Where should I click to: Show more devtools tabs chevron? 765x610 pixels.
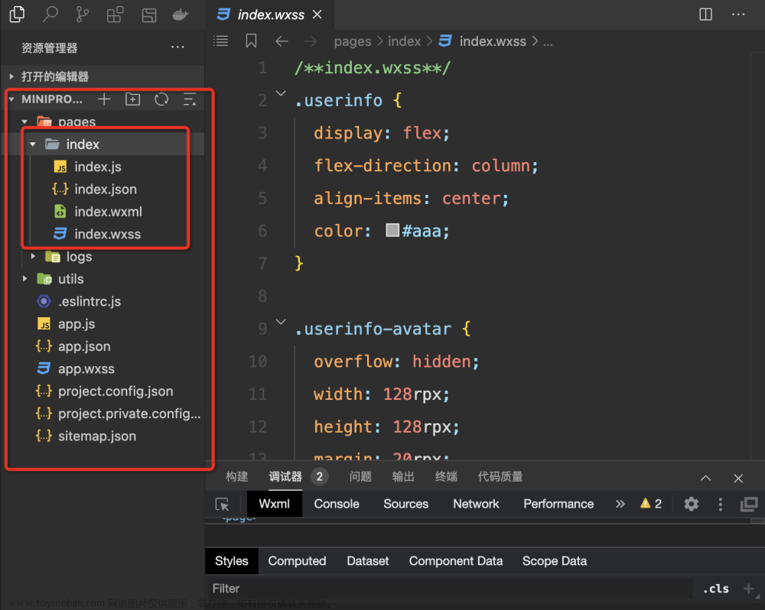click(x=620, y=504)
